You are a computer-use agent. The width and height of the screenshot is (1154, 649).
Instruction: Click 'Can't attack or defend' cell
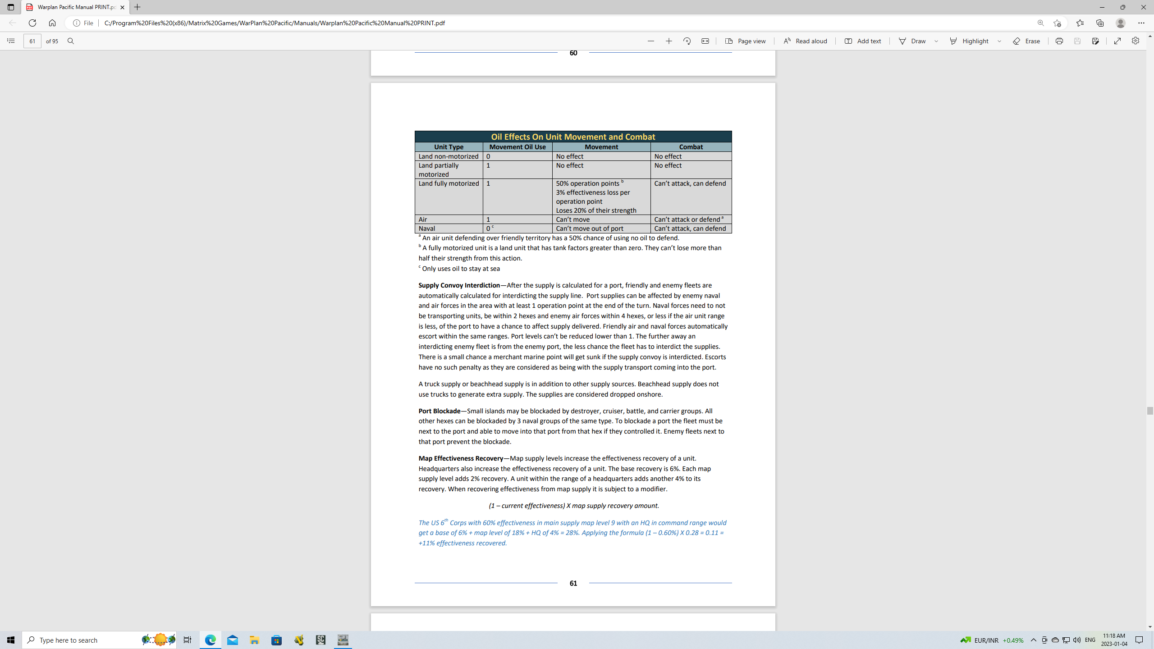click(x=691, y=219)
